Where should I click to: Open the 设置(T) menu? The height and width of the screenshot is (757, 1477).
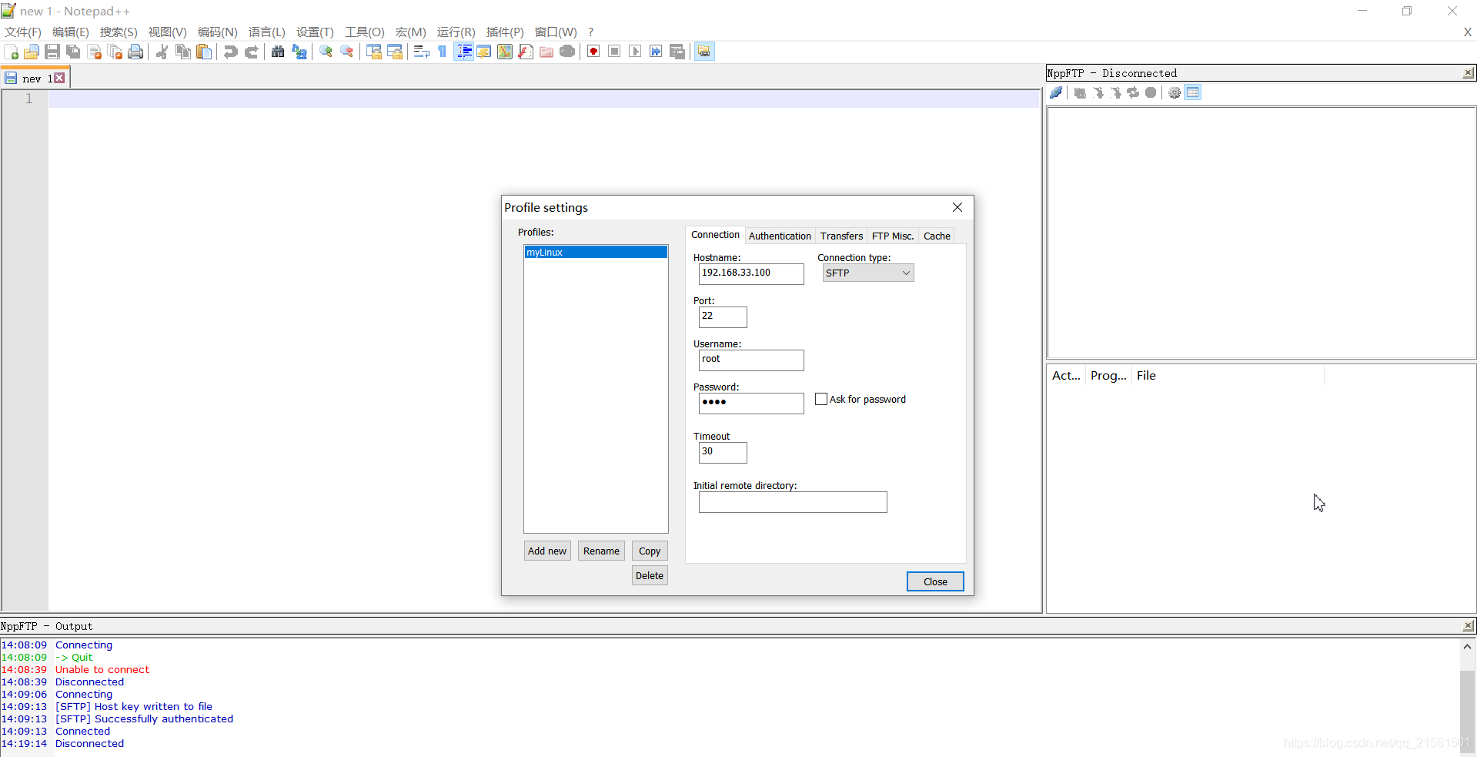[315, 32]
